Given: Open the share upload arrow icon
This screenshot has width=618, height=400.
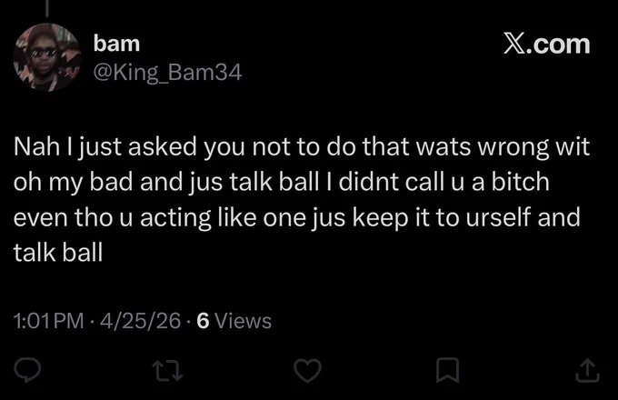Looking at the screenshot, I should coord(588,370).
